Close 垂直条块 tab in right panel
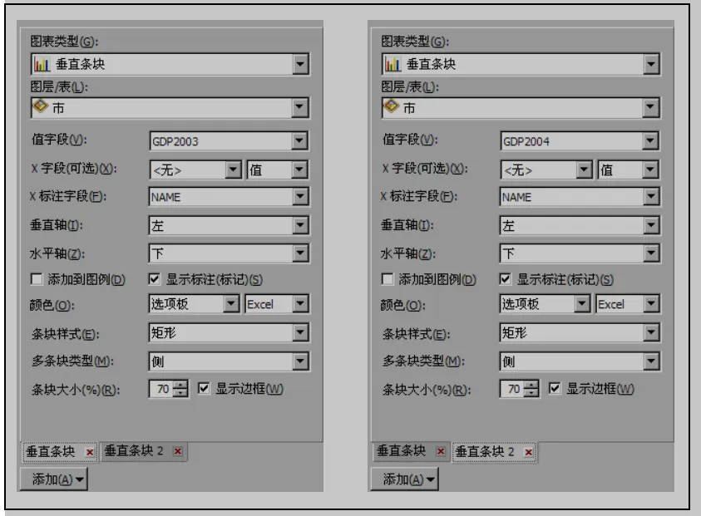The height and width of the screenshot is (516, 701). coord(441,451)
